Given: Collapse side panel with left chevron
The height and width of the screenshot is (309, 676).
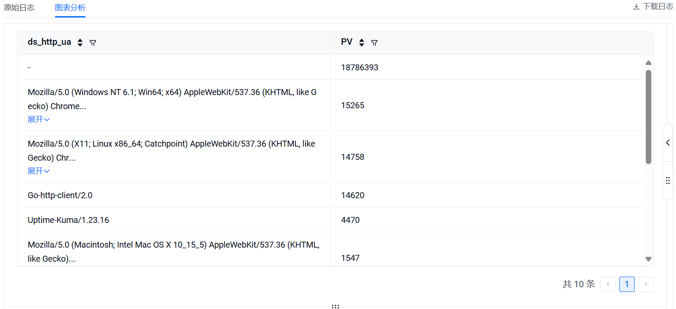Looking at the screenshot, I should [x=667, y=143].
